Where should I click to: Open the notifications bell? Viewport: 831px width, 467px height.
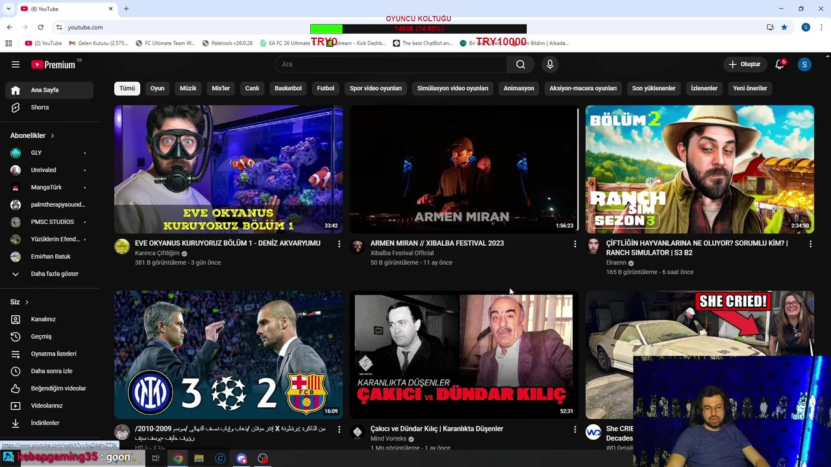780,64
